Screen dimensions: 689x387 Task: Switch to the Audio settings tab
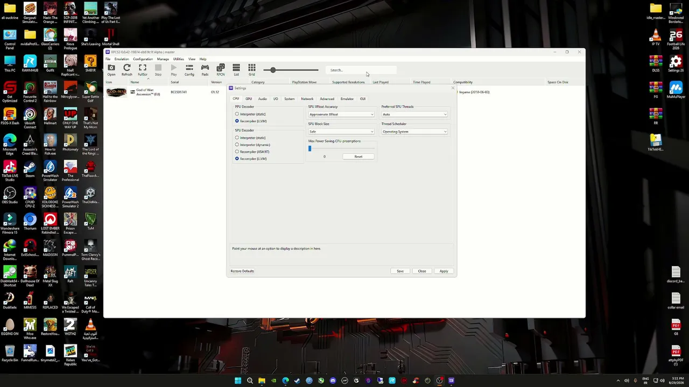pos(262,99)
